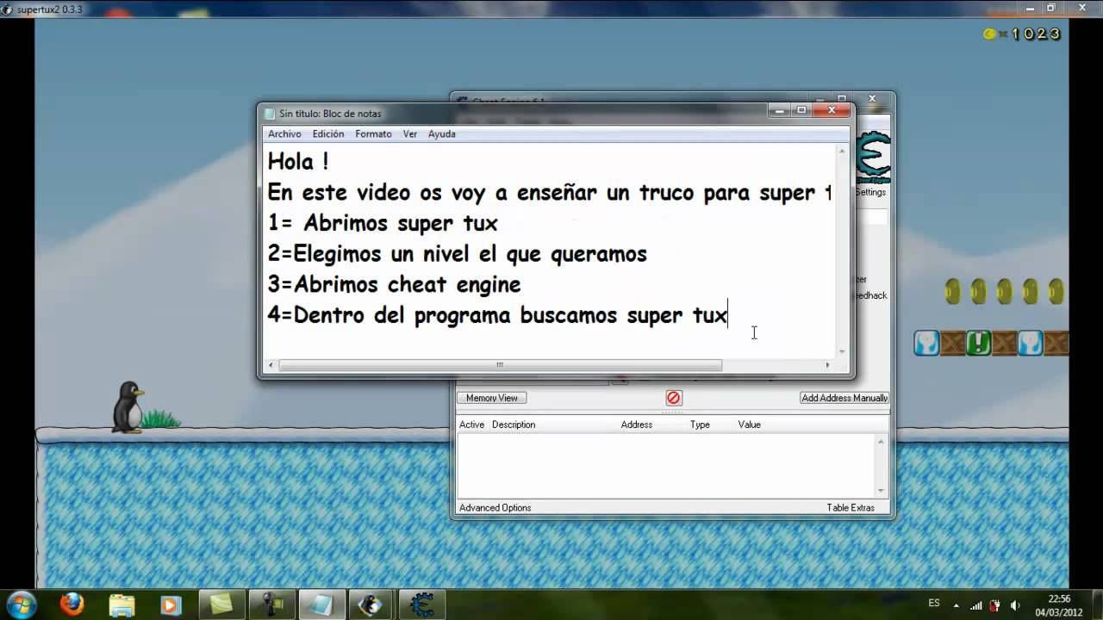This screenshot has width=1103, height=620.
Task: Switch to the Cheat Engine taskbar button
Action: pos(421,604)
